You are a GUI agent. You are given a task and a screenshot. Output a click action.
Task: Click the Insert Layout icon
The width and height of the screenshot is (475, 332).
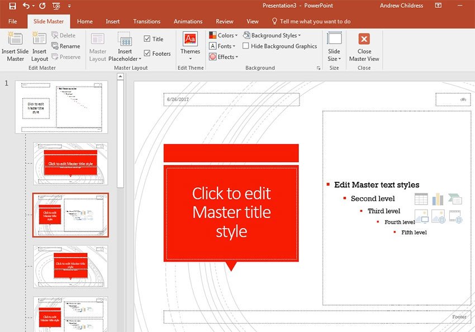point(39,39)
